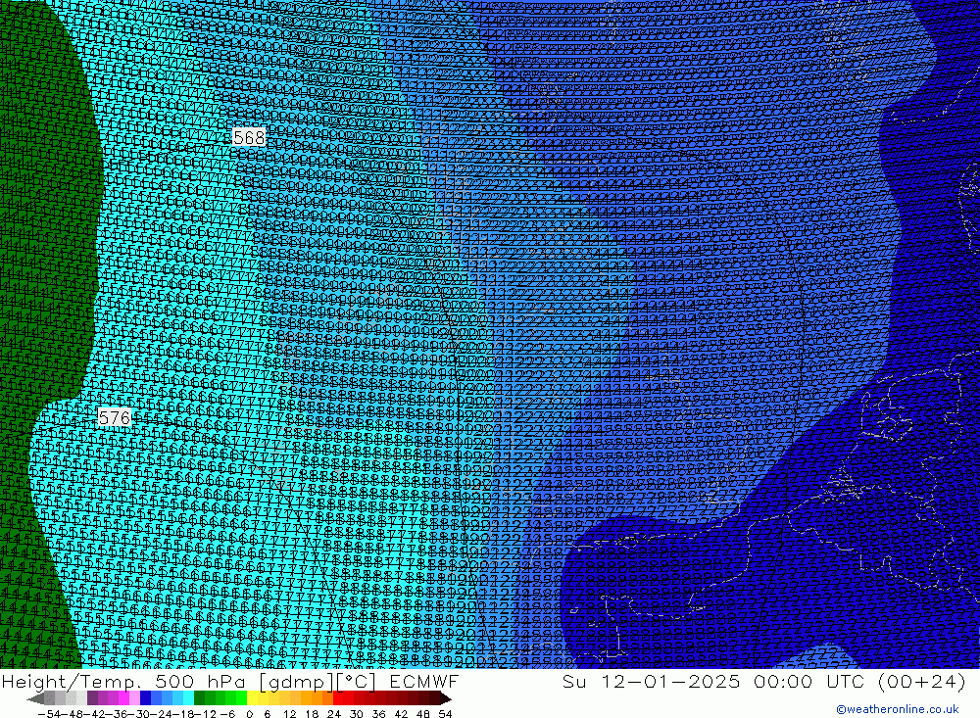Click the 576 contour label
The width and height of the screenshot is (980, 718).
115,417
